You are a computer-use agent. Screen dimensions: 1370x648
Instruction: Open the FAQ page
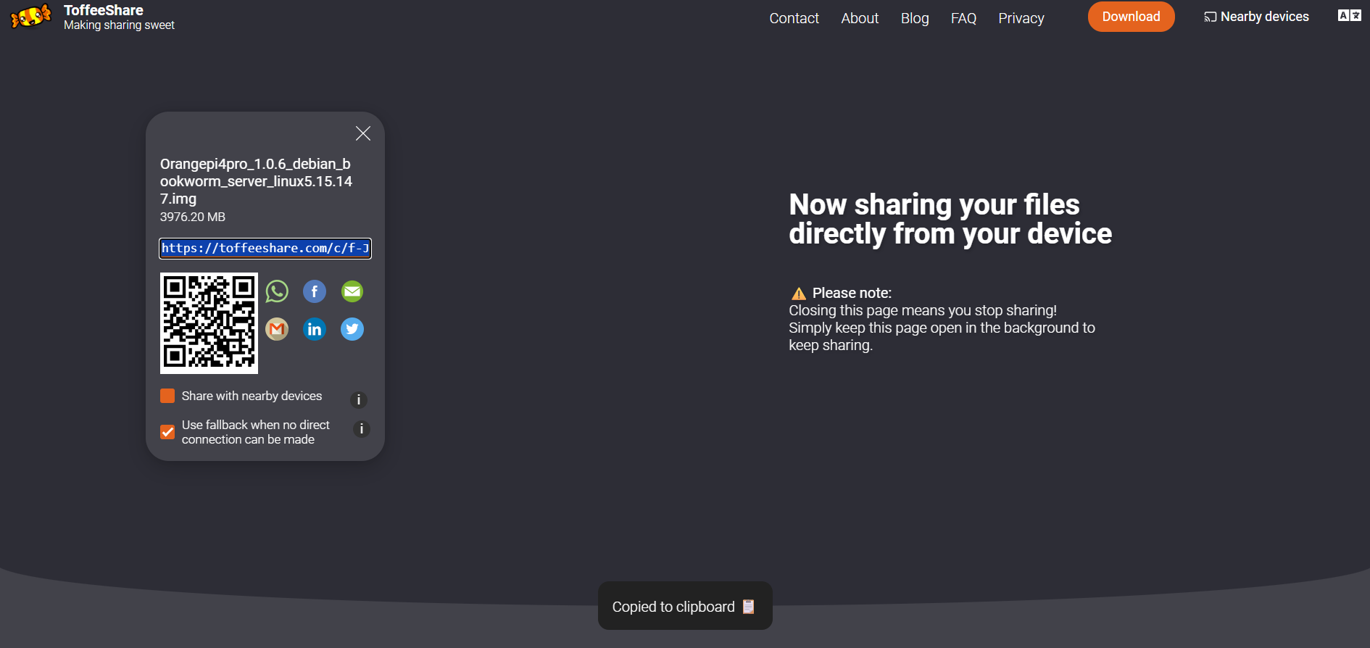click(x=963, y=18)
